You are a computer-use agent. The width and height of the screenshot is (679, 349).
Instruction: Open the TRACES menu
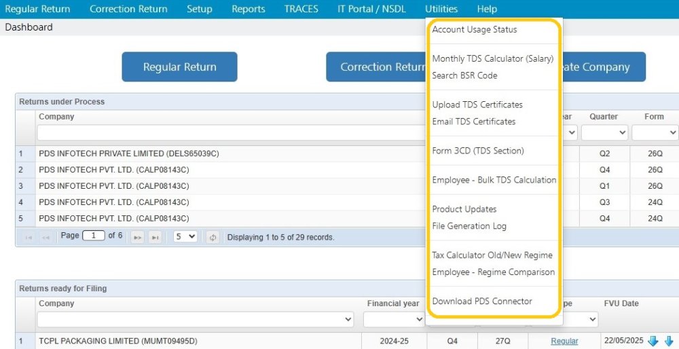pyautogui.click(x=301, y=9)
